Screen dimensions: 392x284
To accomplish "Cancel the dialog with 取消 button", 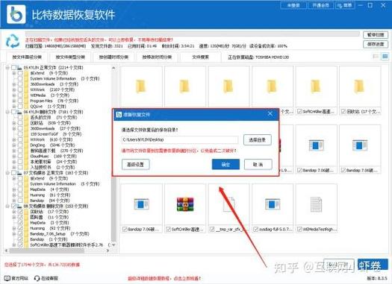I will 258,164.
